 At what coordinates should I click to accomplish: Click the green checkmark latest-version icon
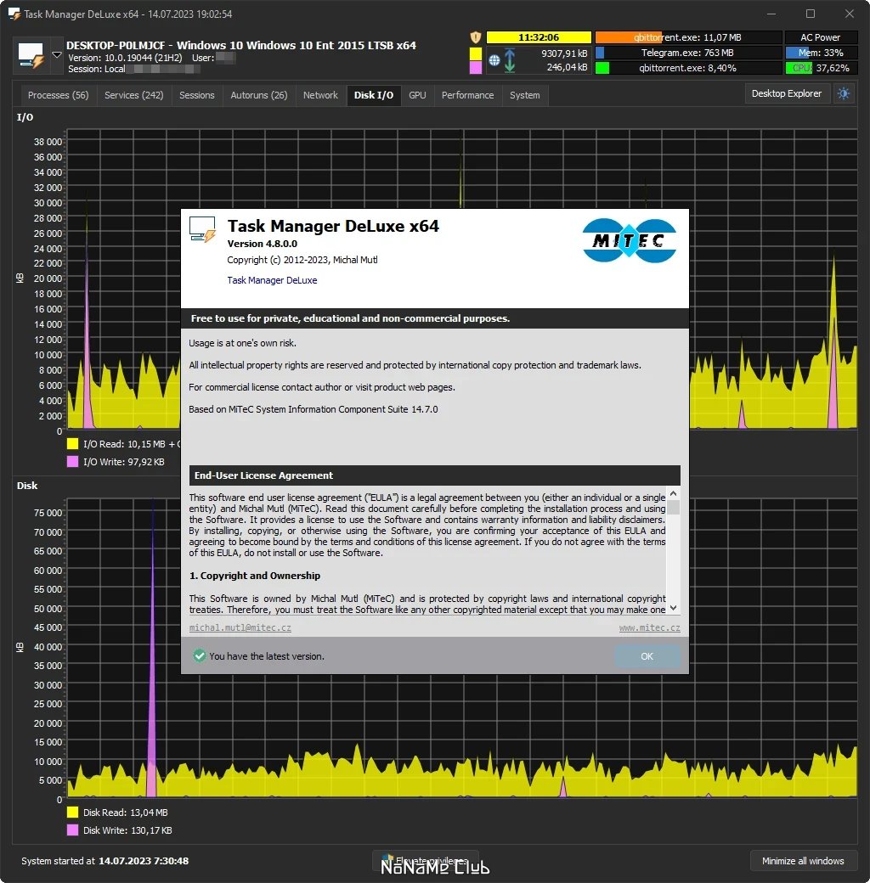[x=200, y=655]
